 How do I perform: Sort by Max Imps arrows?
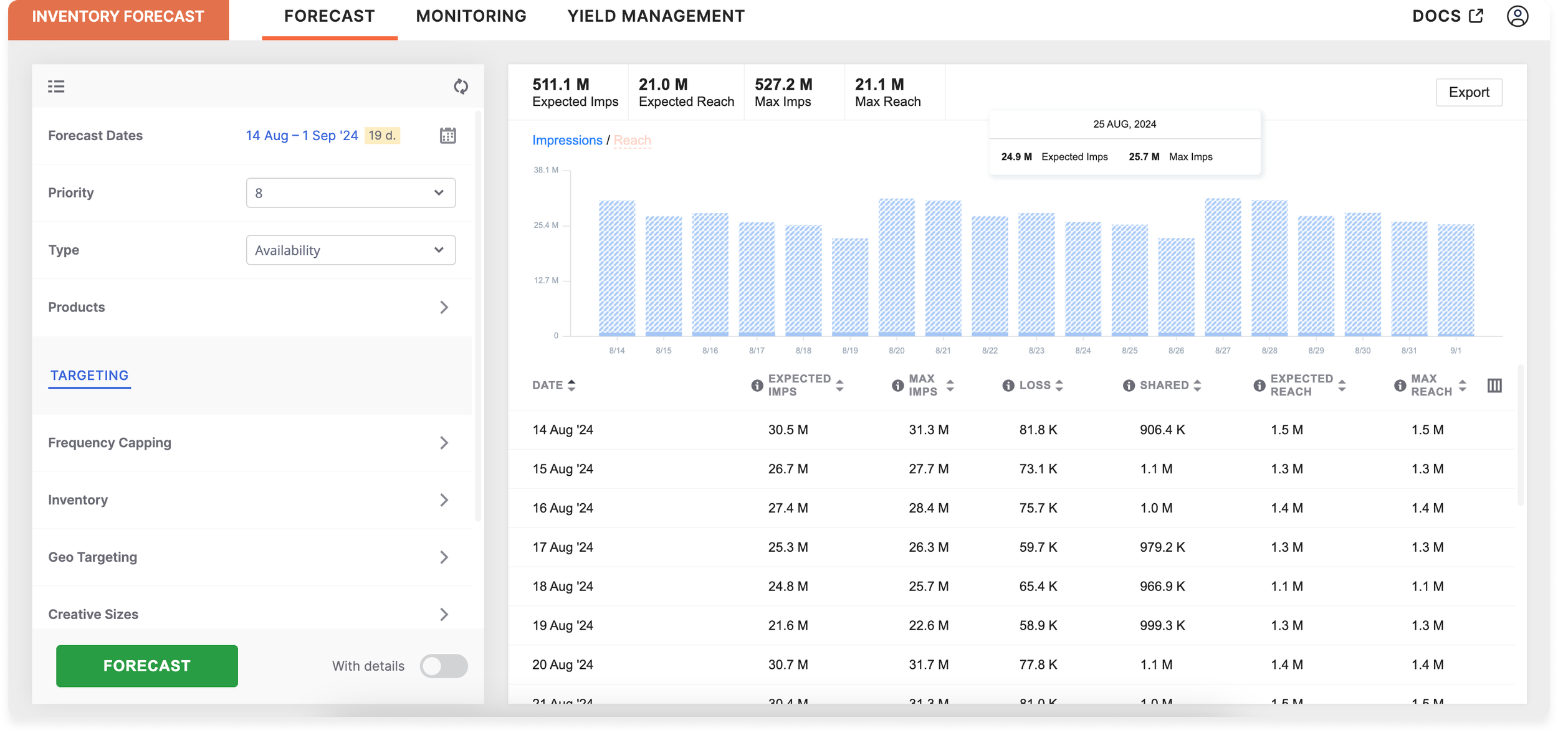(950, 385)
